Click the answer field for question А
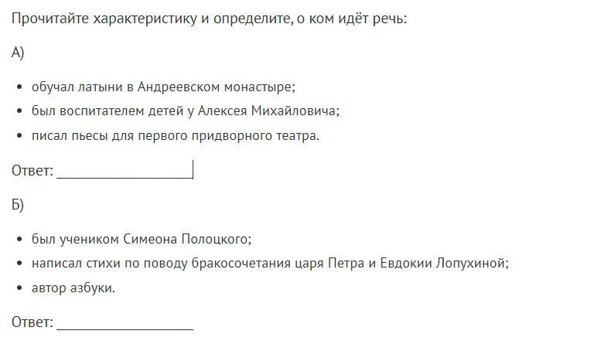This screenshot has height=351, width=594. (x=125, y=170)
